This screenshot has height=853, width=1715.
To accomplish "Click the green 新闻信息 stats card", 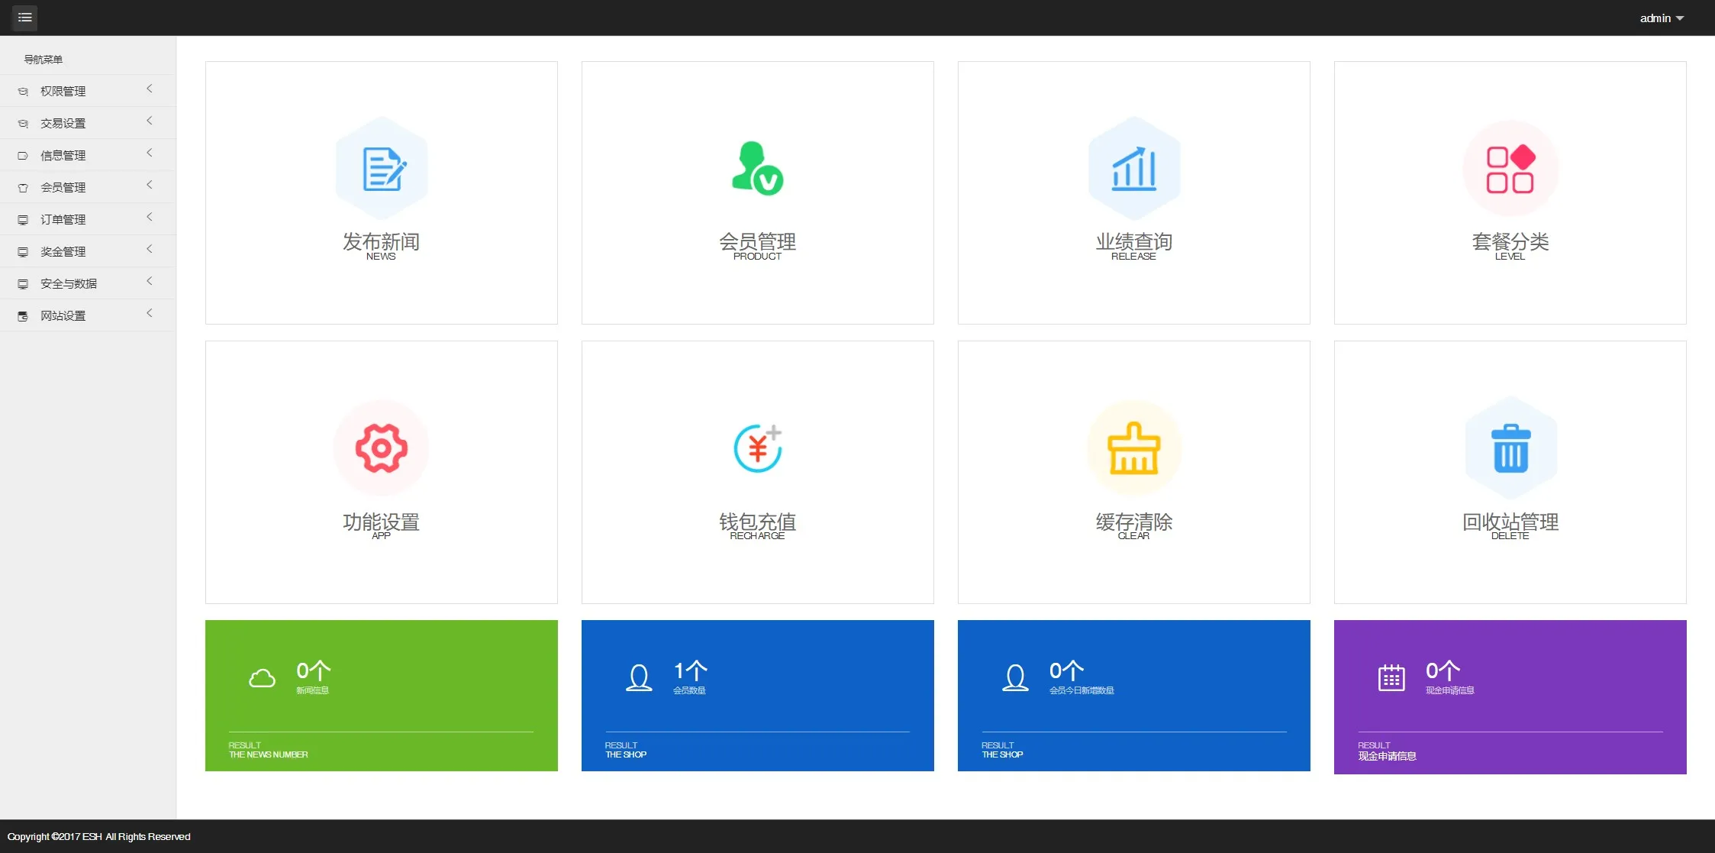I will pyautogui.click(x=382, y=695).
